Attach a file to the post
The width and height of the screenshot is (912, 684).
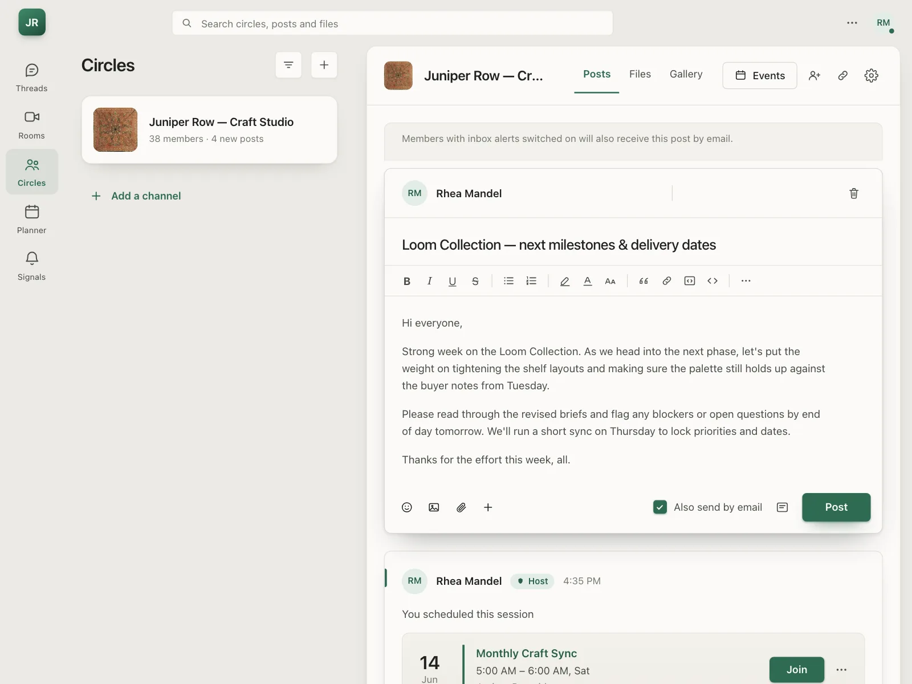pos(461,507)
